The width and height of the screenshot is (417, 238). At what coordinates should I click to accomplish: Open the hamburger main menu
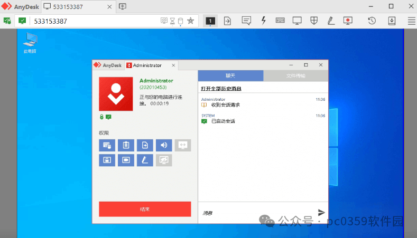click(x=411, y=21)
